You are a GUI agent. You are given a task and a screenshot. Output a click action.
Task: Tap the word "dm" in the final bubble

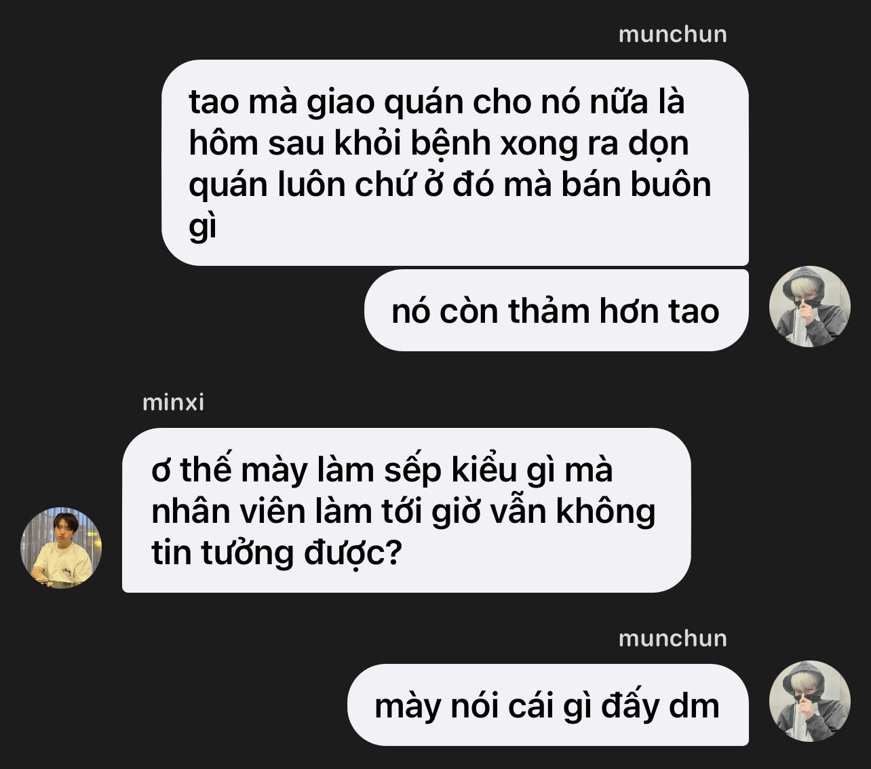pos(695,705)
